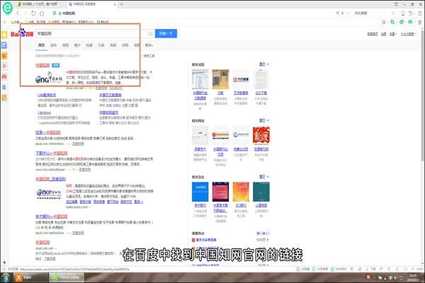Open the 搜索工具 filter option
The image size is (425, 283).
[149, 55]
